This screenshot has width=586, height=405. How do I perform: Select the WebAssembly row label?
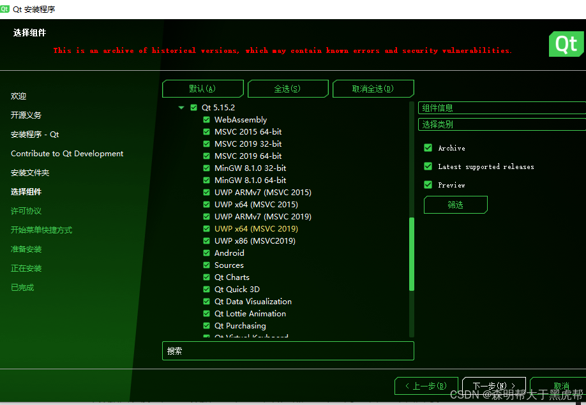(241, 119)
